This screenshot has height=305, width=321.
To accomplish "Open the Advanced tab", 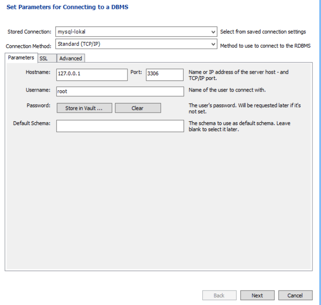I will (71, 58).
